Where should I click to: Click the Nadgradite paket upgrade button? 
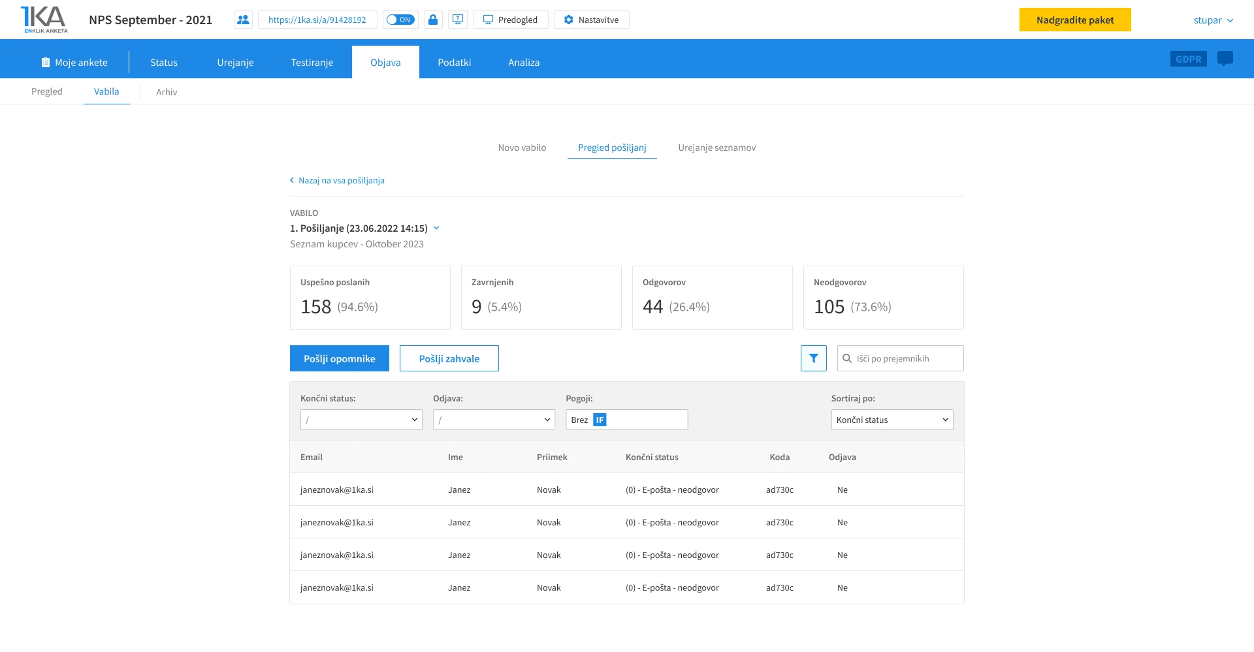[x=1074, y=20]
